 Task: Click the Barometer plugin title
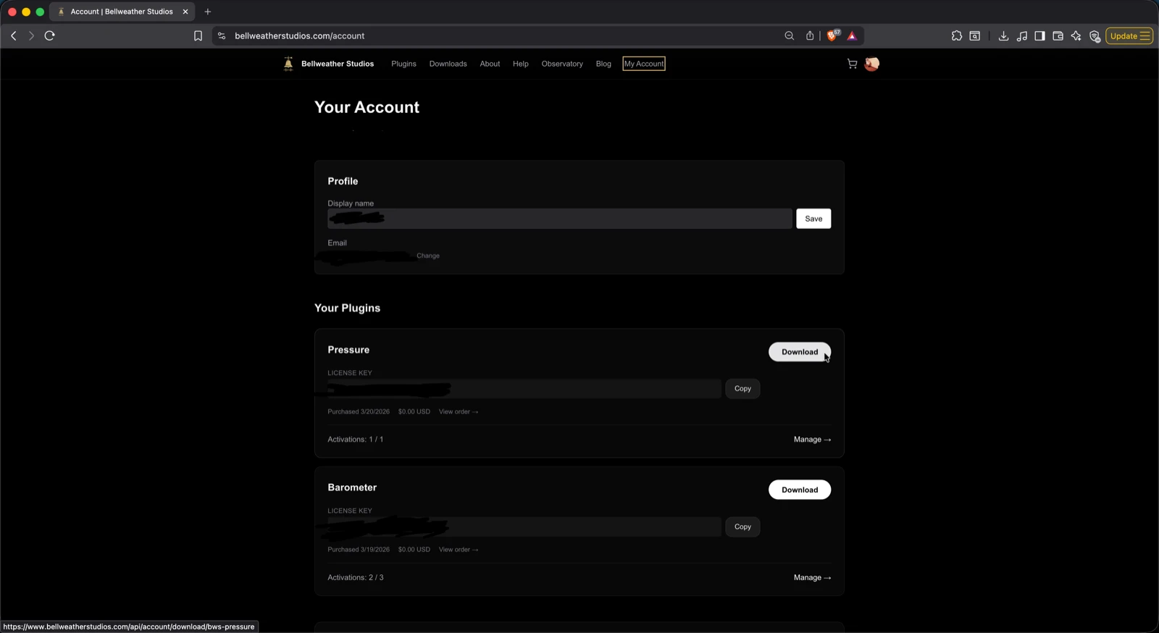coord(352,487)
